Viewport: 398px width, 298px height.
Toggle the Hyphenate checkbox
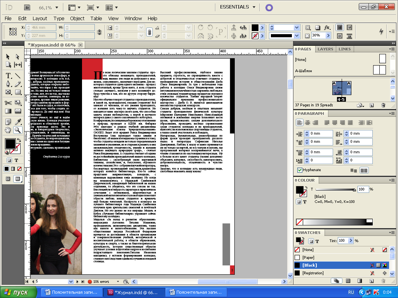[300, 170]
